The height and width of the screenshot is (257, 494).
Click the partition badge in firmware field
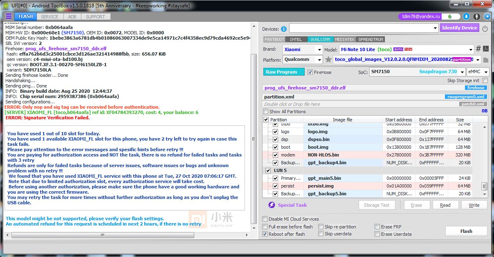(x=462, y=60)
